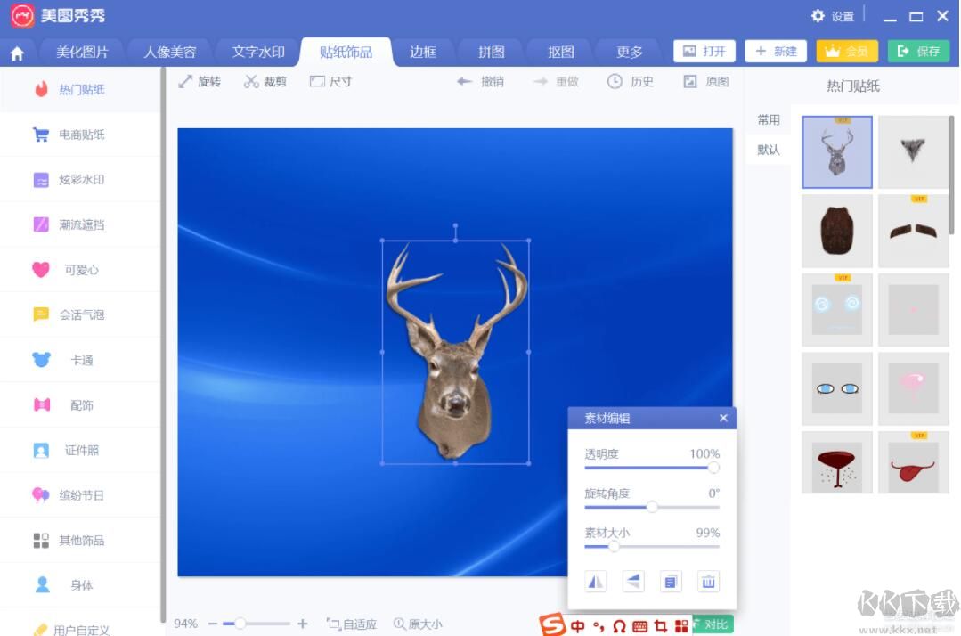
Task: Select the 旋转 rotate tool
Action: tap(200, 82)
